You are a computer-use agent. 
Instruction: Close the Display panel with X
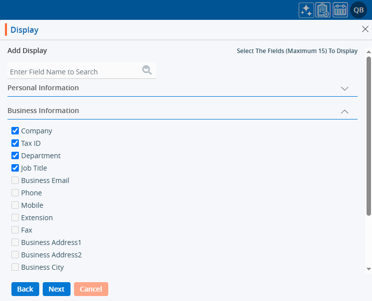coord(365,29)
